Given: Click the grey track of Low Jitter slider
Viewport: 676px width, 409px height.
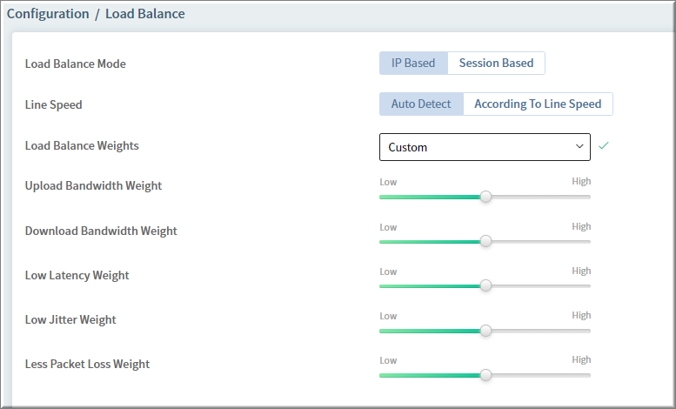Looking at the screenshot, I should click(x=541, y=331).
